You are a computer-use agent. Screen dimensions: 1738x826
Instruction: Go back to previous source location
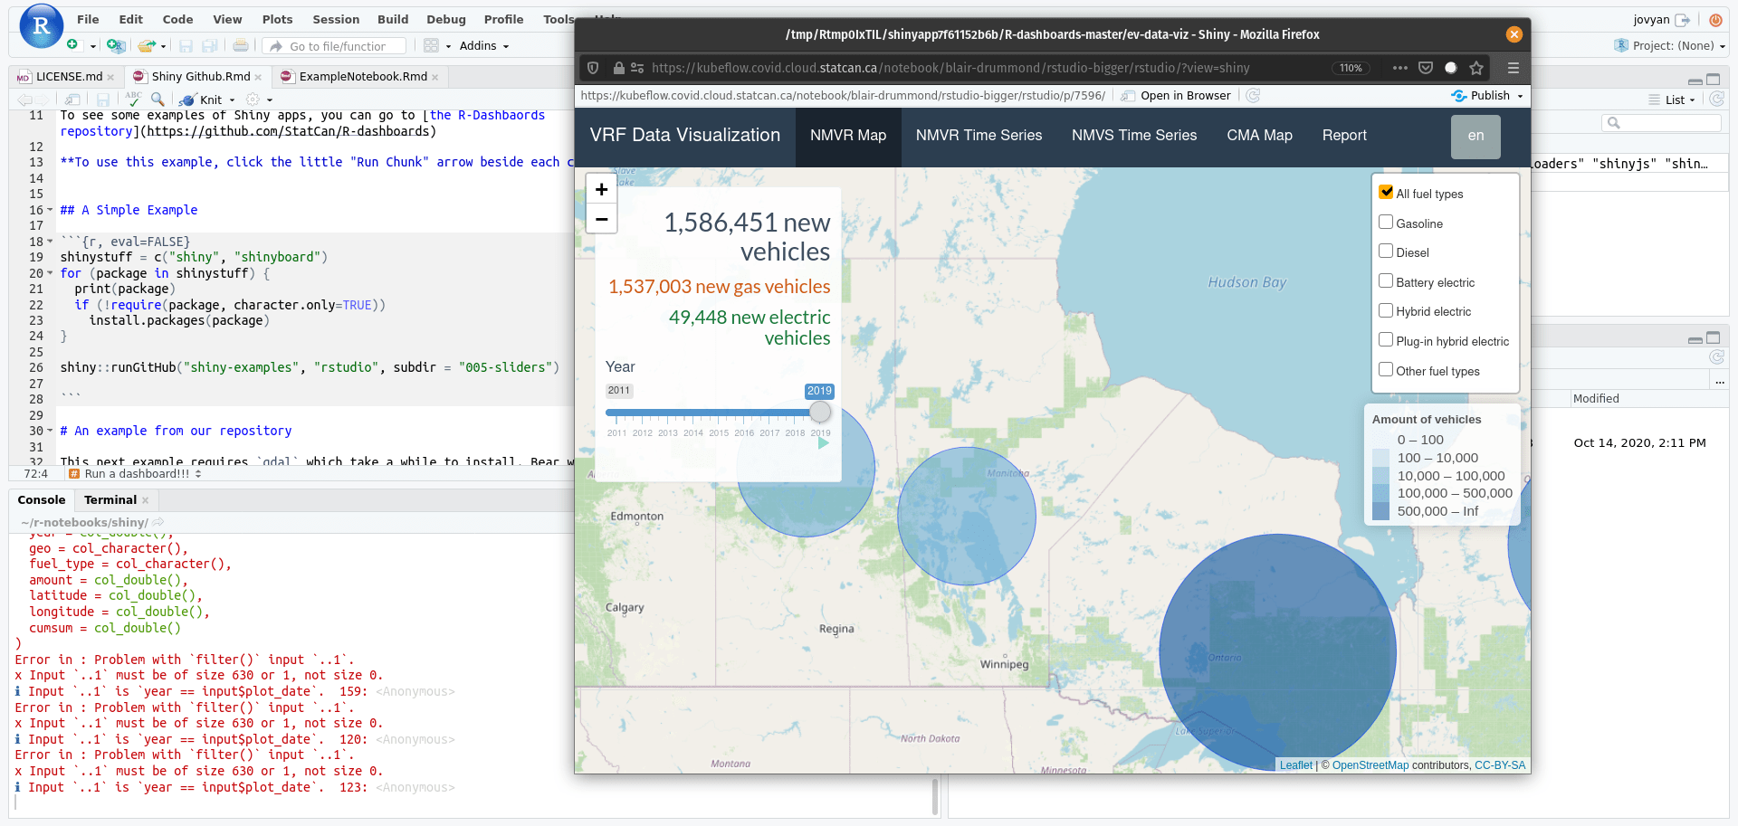tap(24, 100)
